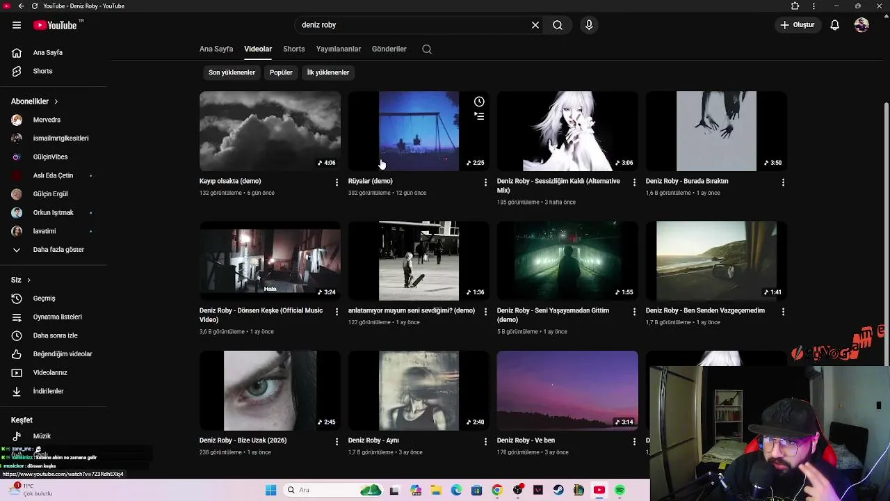
Task: Open the options menu for Ben Senden Vazgeçemedim
Action: [783, 312]
